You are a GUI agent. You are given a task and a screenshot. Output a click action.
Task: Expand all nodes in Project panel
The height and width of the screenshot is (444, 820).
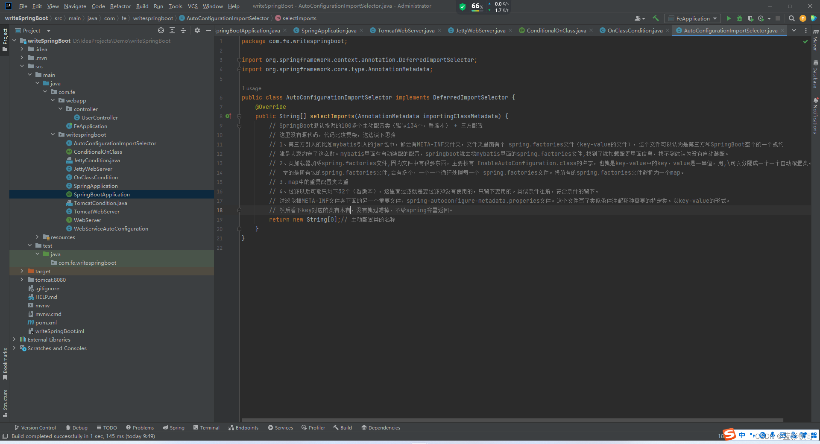[x=172, y=30]
